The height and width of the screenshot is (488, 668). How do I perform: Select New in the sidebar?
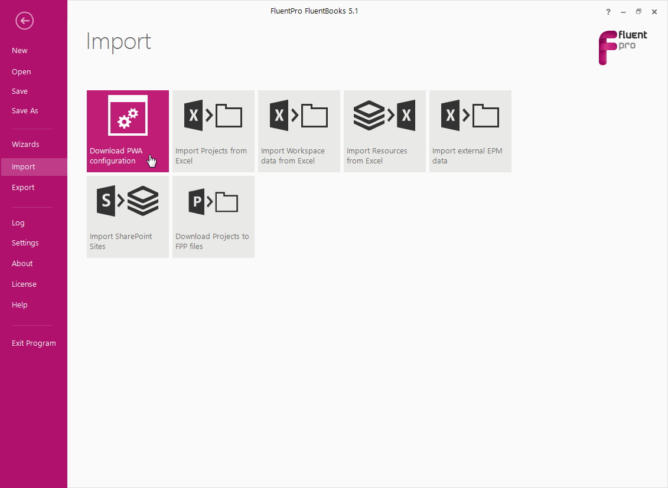pos(19,50)
